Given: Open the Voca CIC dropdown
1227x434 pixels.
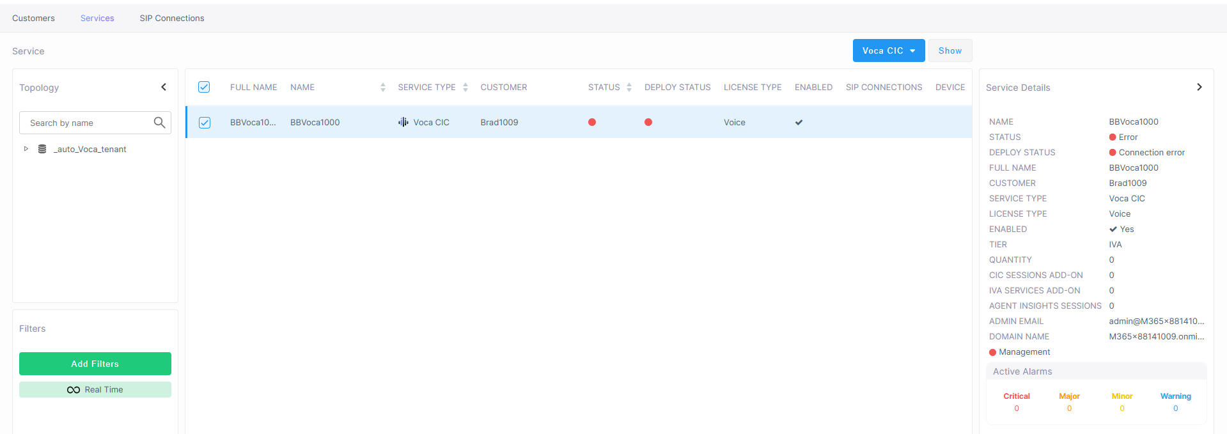Looking at the screenshot, I should coord(888,50).
